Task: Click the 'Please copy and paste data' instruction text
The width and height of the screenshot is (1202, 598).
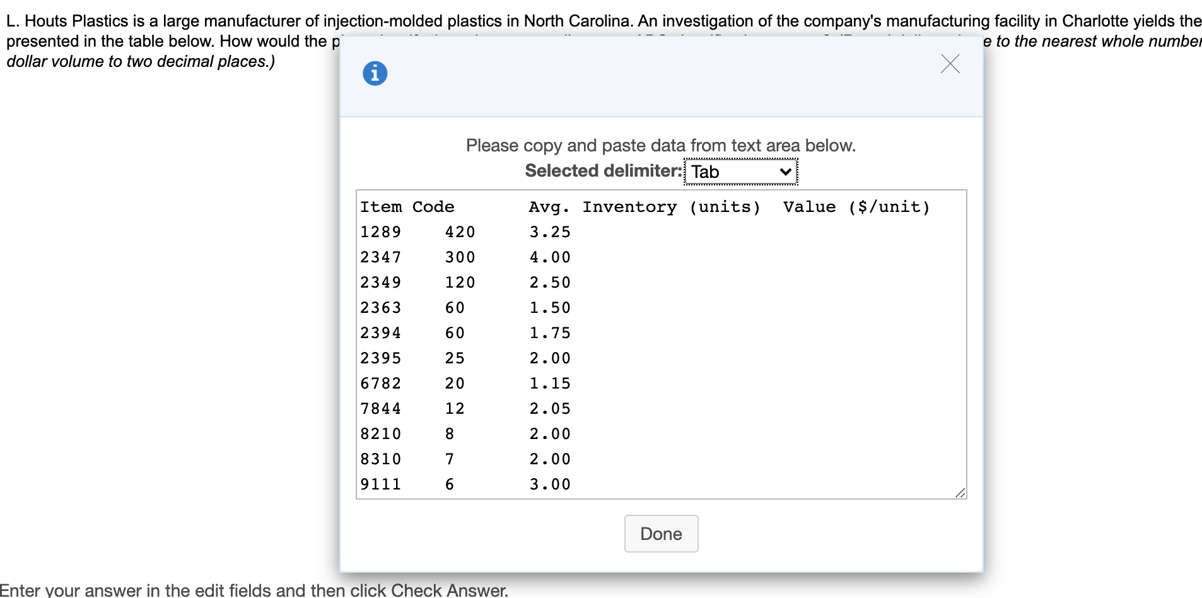Action: click(661, 146)
